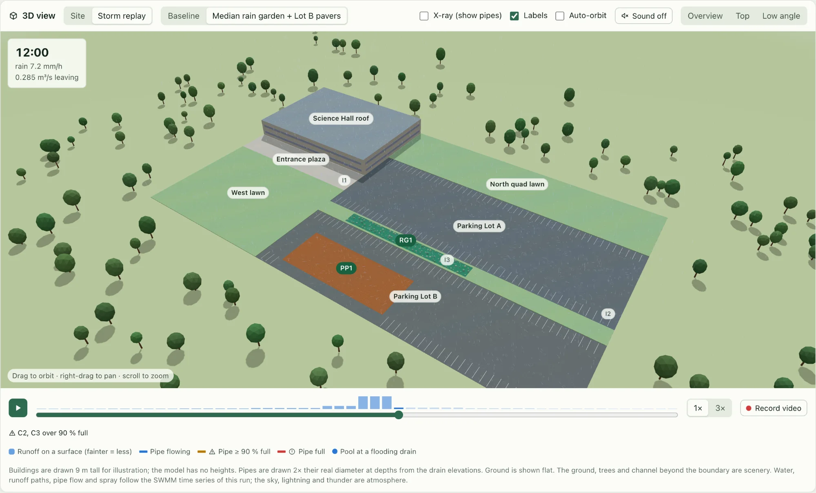Select Median rain garden + Lot B pavers
This screenshot has height=493, width=816.
[x=276, y=16]
